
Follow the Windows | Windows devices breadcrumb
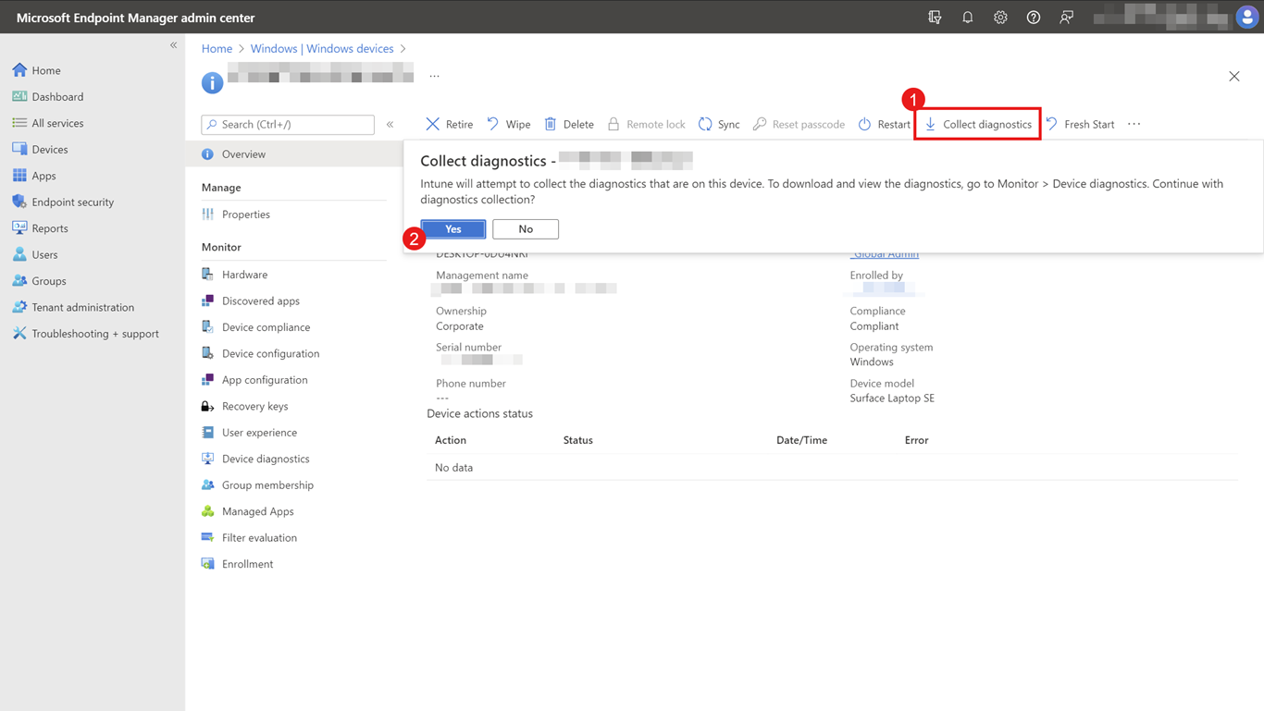click(321, 48)
